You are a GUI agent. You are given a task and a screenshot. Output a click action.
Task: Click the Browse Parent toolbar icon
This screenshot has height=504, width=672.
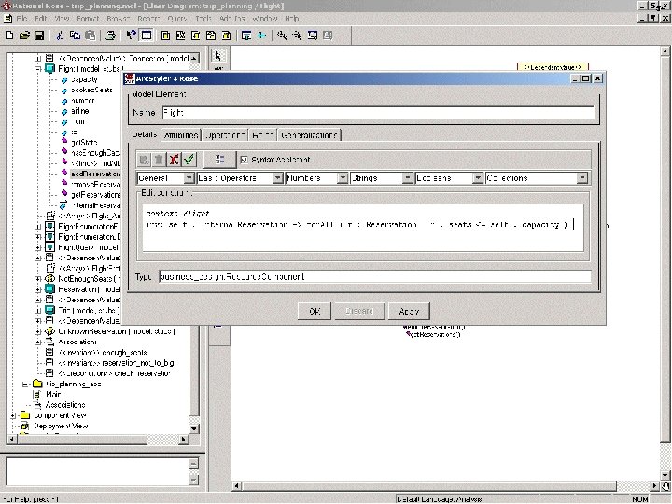(246, 35)
